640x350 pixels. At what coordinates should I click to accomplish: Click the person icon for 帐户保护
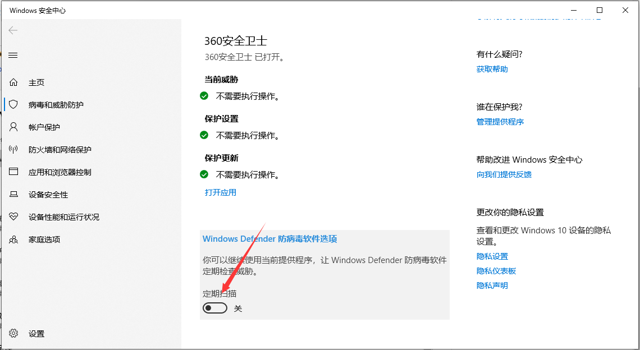[13, 127]
